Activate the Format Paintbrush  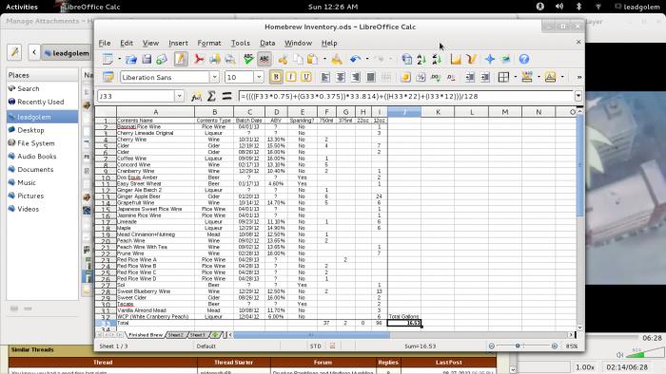point(337,59)
